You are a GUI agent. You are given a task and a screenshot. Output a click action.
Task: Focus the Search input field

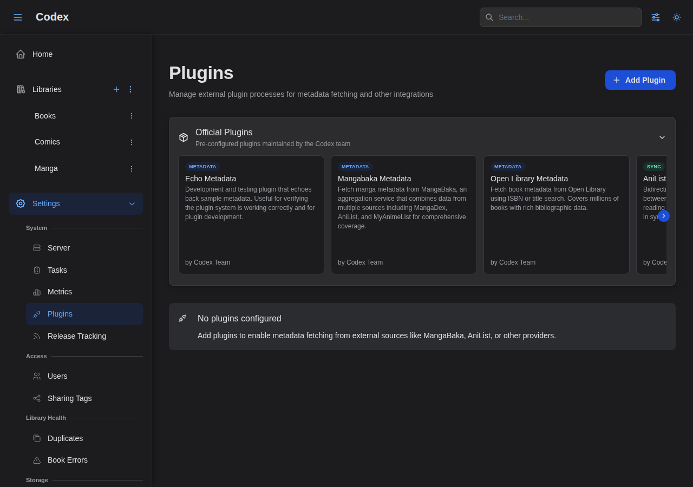[561, 17]
